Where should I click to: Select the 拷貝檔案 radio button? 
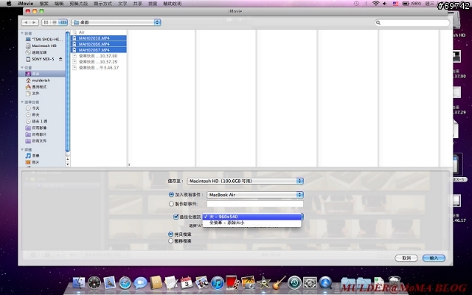click(171, 235)
